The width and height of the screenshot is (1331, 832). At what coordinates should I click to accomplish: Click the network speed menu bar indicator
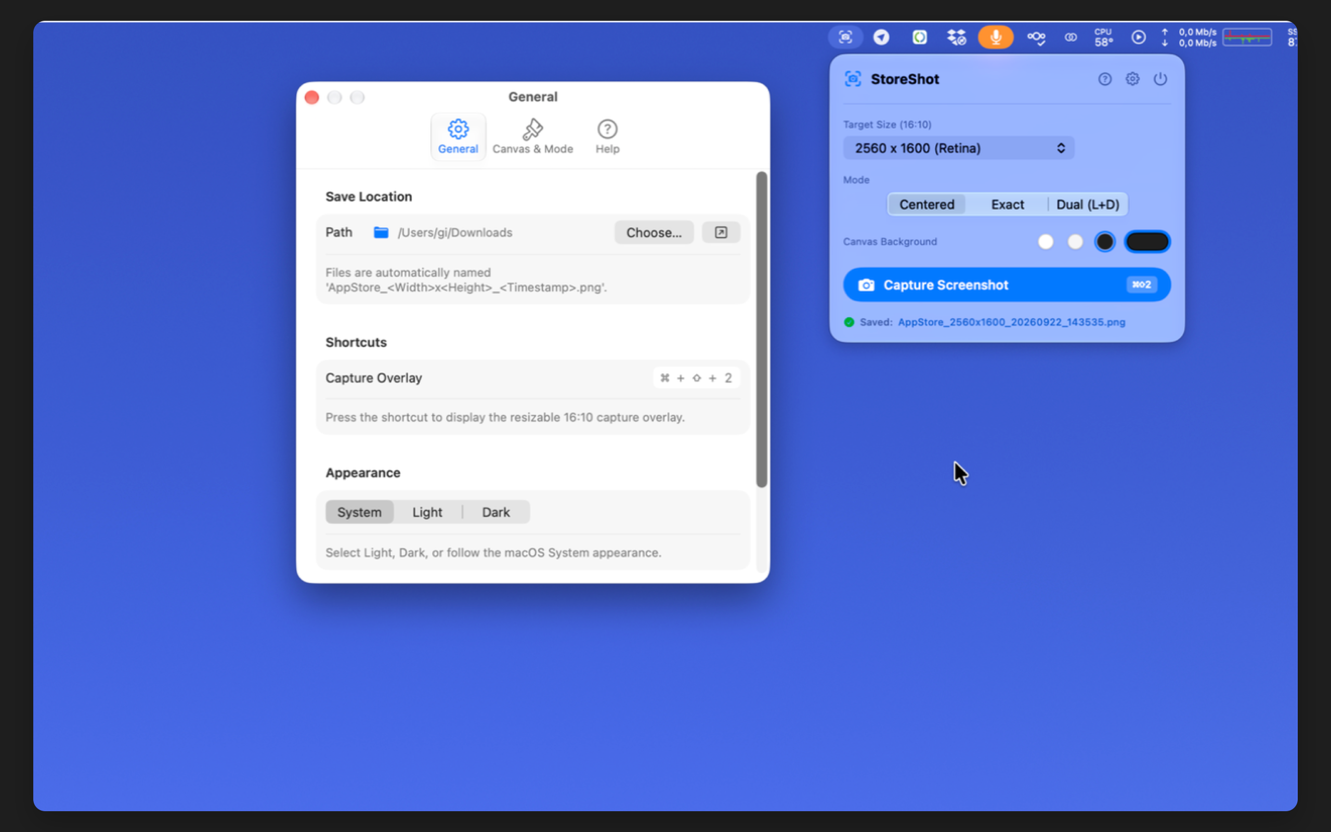click(x=1190, y=37)
